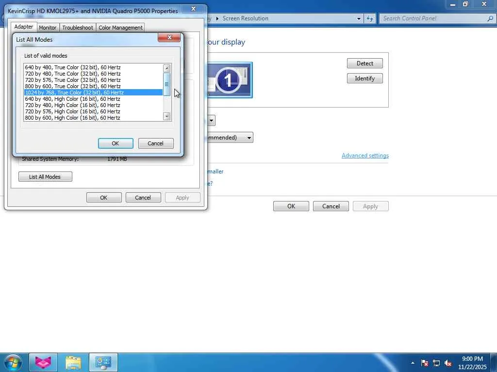Viewport: 497px width, 372px height.
Task: Open the Advanced settings link
Action: pyautogui.click(x=365, y=155)
